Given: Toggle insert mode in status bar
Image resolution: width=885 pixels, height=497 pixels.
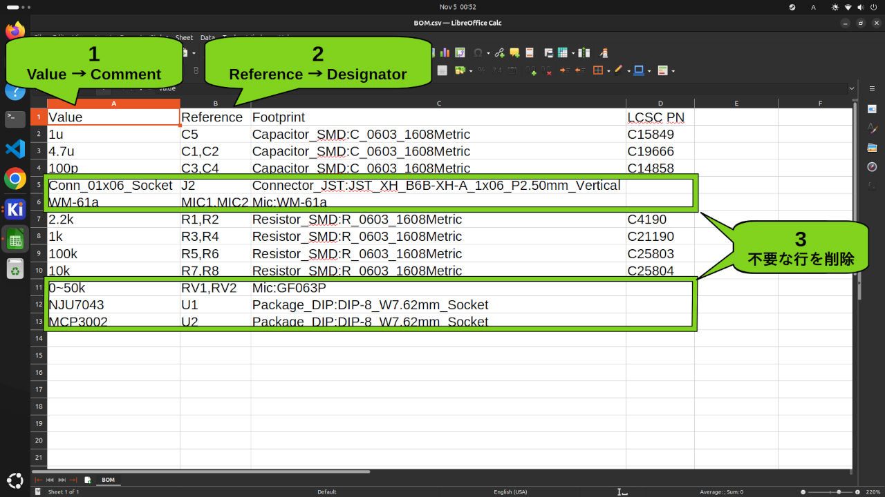Looking at the screenshot, I should (622, 491).
